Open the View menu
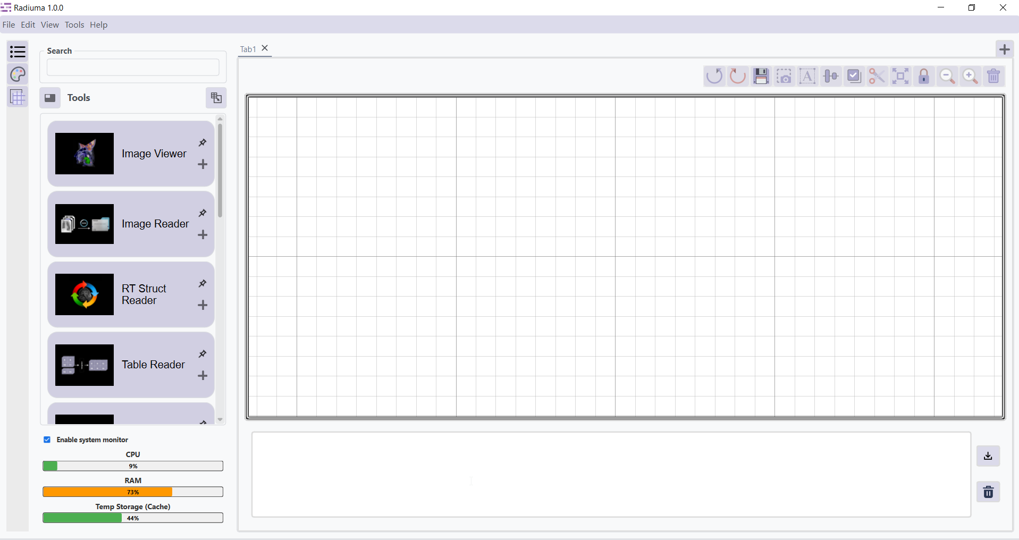Image resolution: width=1019 pixels, height=540 pixels. coord(50,24)
